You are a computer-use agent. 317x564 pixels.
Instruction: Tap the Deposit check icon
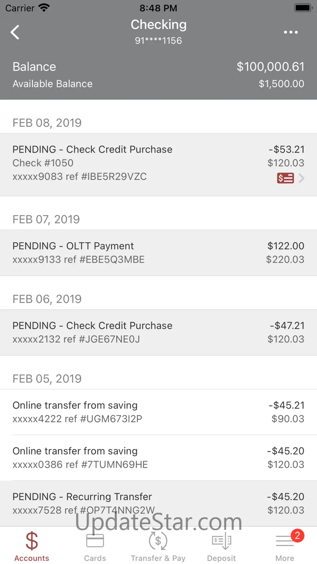click(221, 541)
